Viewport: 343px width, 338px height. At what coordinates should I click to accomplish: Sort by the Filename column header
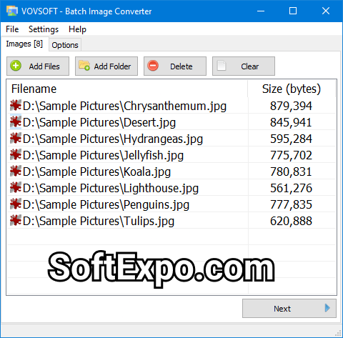127,89
